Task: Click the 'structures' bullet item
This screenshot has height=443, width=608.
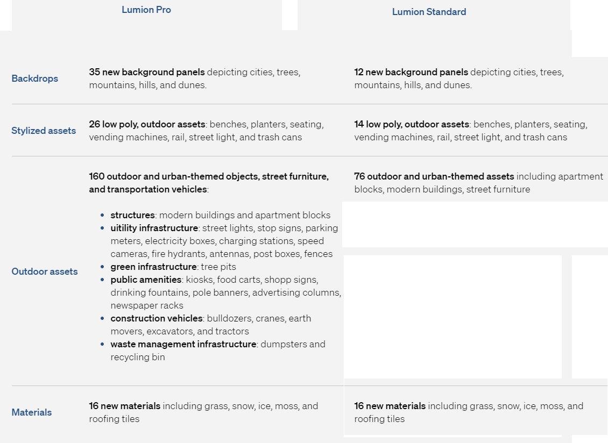Action: pos(132,215)
